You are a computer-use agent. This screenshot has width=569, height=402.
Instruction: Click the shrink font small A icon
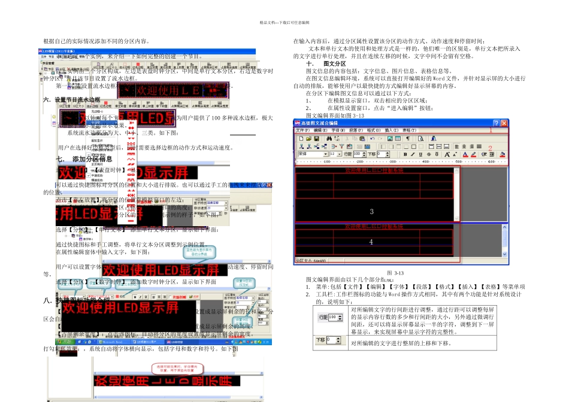[x=455, y=154]
